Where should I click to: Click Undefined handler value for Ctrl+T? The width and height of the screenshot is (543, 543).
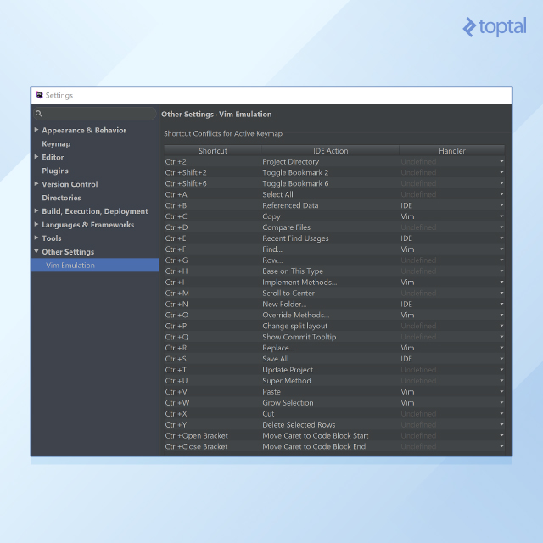point(418,370)
